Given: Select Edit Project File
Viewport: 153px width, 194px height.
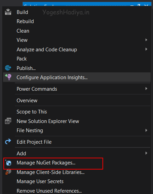Looking at the screenshot, I should click(x=77, y=142).
